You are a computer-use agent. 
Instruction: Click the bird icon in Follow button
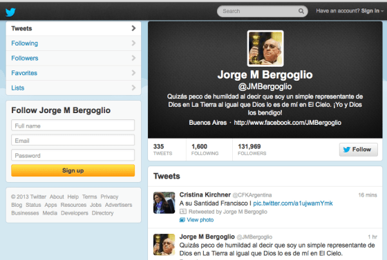(346, 150)
